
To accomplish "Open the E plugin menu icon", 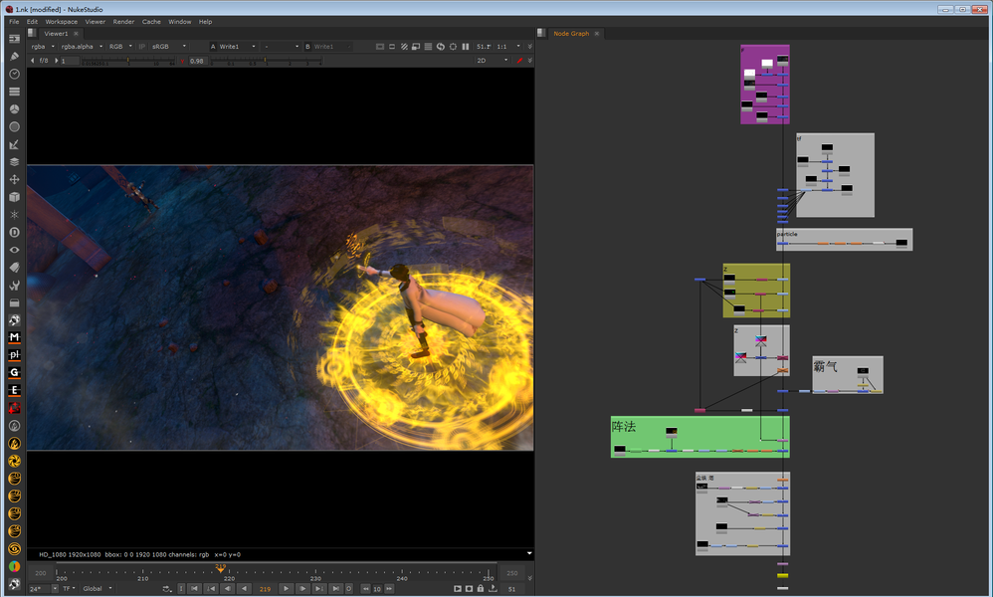I will 14,391.
